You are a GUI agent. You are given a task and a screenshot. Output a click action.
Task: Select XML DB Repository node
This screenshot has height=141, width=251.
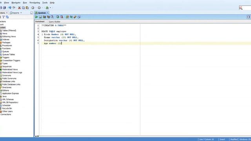[x=10, y=103]
